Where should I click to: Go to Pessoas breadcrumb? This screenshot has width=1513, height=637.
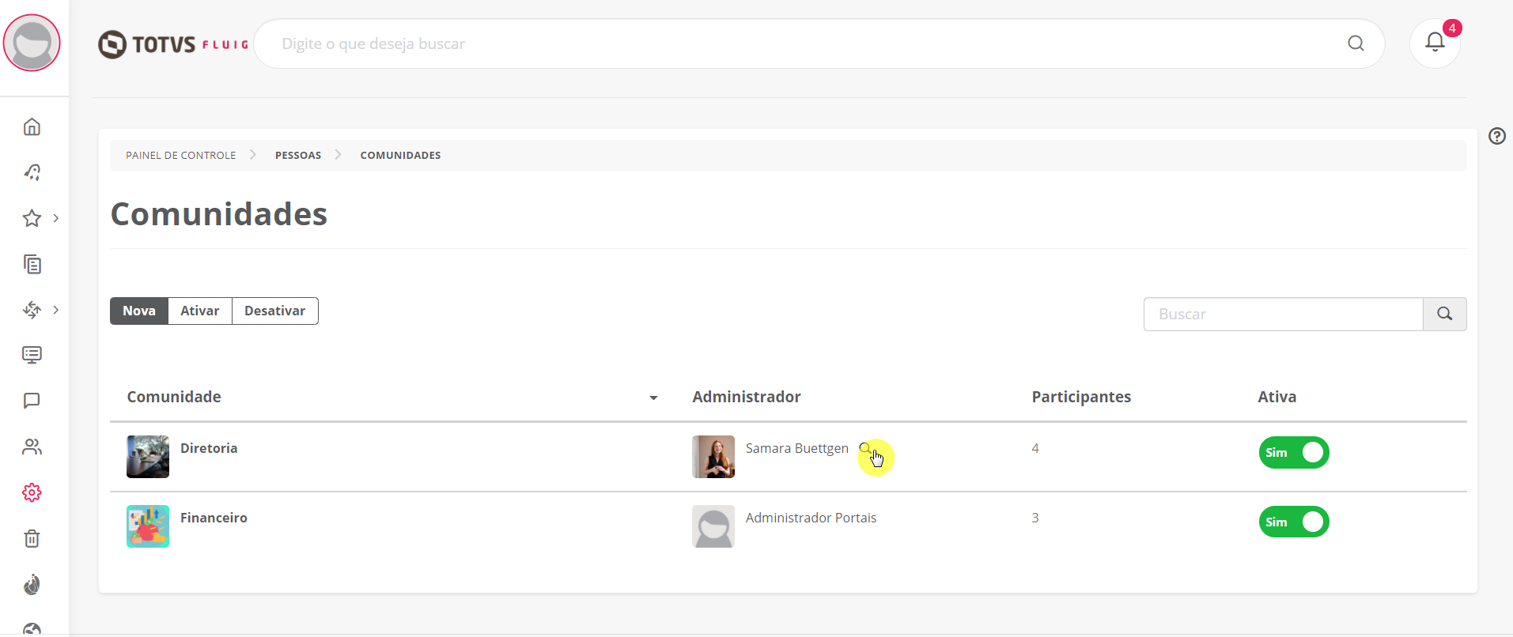tap(298, 156)
